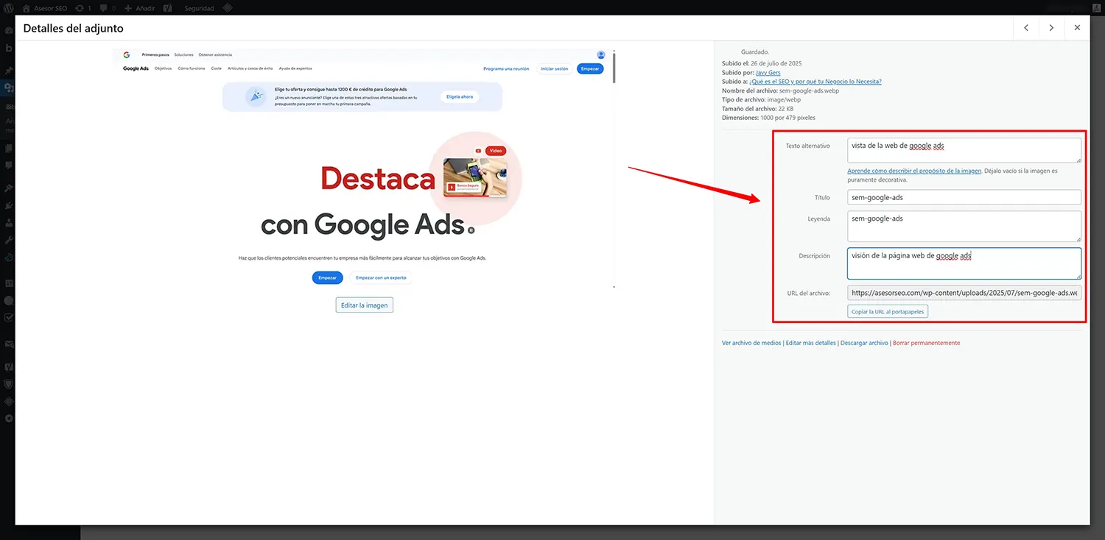Viewport: 1105px width, 540px height.
Task: Visit the Asesor SEO site via admin bar
Action: pyautogui.click(x=44, y=8)
